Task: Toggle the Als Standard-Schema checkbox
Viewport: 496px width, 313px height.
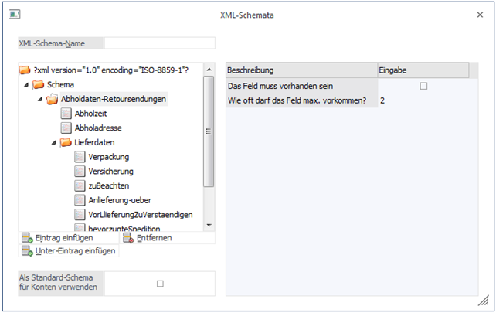Action: (x=160, y=284)
